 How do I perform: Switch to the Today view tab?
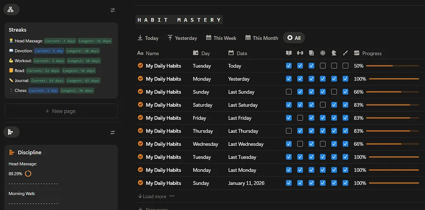[x=148, y=38]
